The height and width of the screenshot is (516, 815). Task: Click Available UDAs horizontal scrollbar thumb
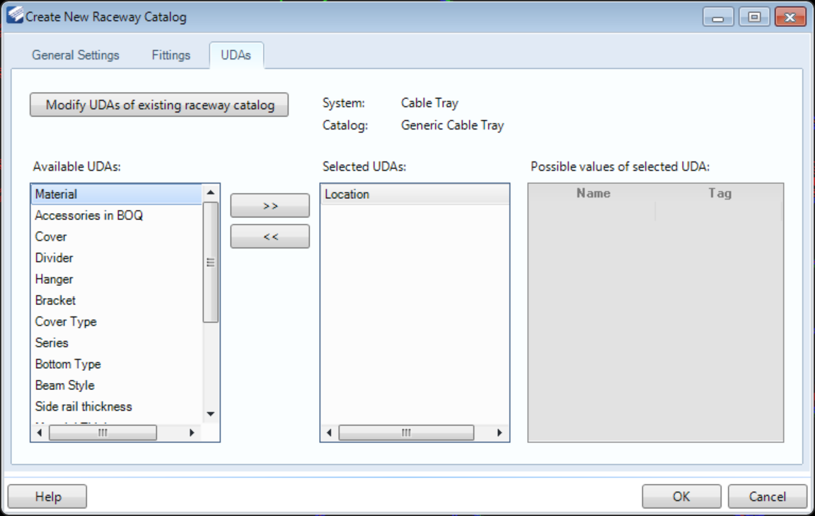(103, 432)
